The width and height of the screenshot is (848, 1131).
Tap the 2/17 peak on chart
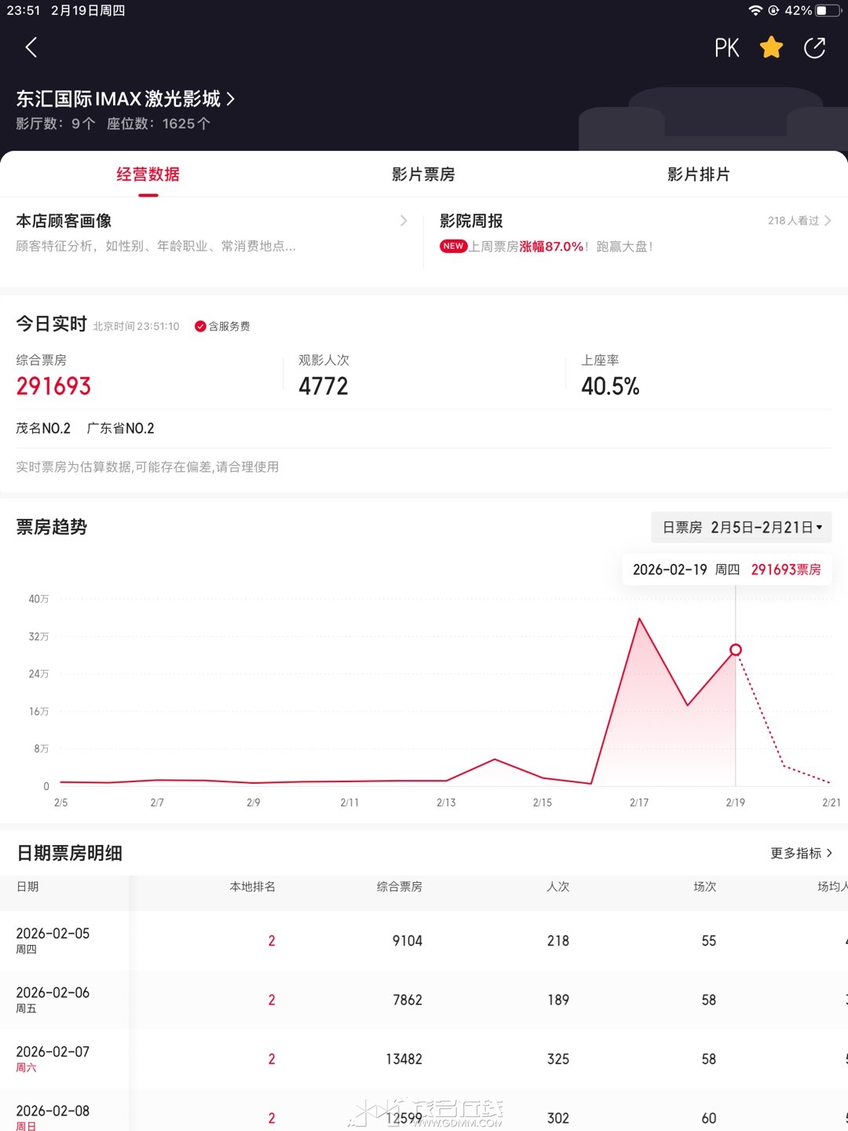tap(639, 619)
